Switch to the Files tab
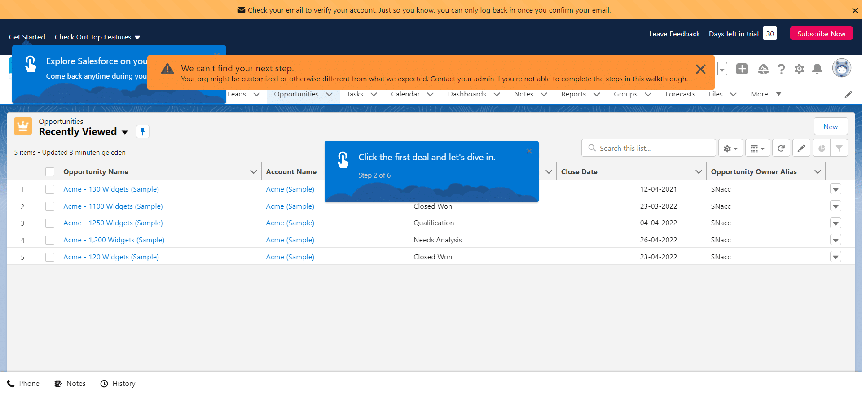The image size is (862, 394). (716, 94)
